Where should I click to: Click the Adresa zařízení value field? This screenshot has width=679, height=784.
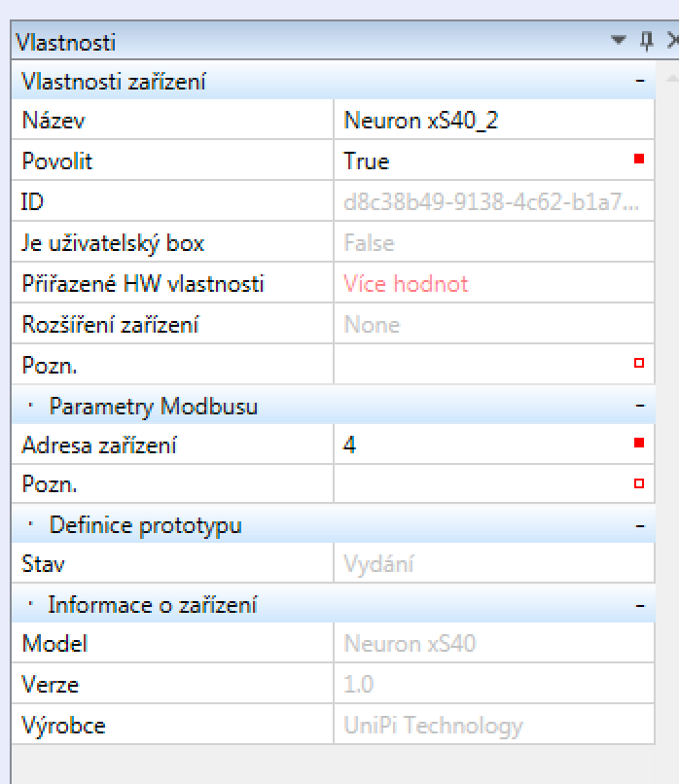click(x=477, y=445)
